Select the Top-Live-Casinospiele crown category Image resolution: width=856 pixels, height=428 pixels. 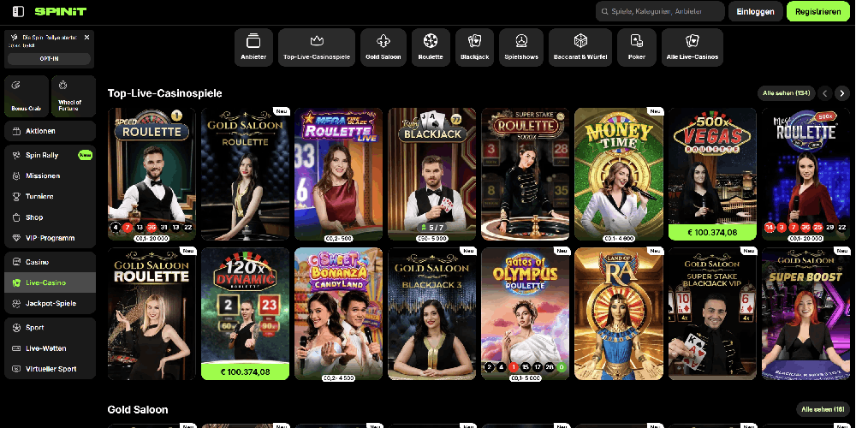(317, 47)
